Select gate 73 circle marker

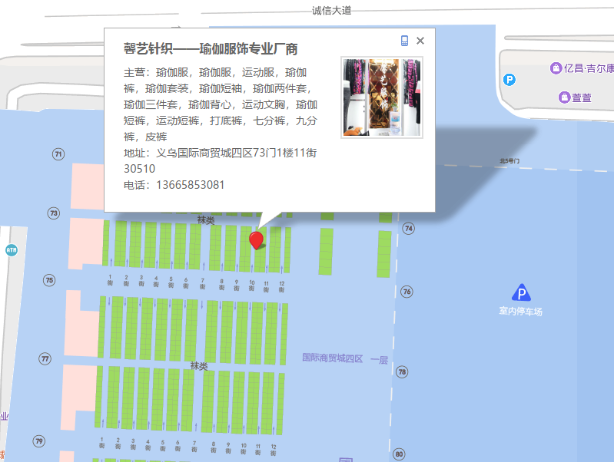[53, 213]
